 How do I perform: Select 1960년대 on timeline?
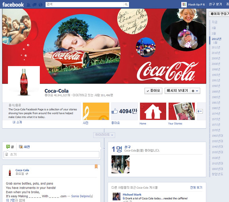pos(217,136)
